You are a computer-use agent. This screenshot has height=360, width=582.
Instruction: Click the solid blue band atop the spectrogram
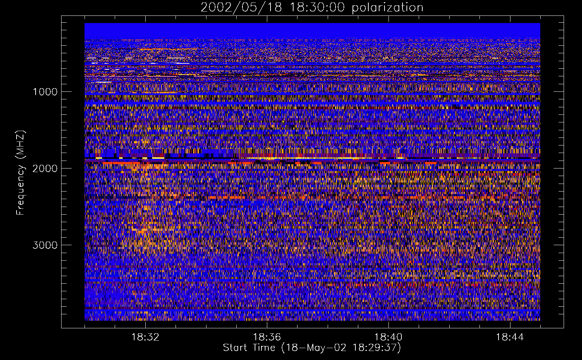(x=312, y=31)
